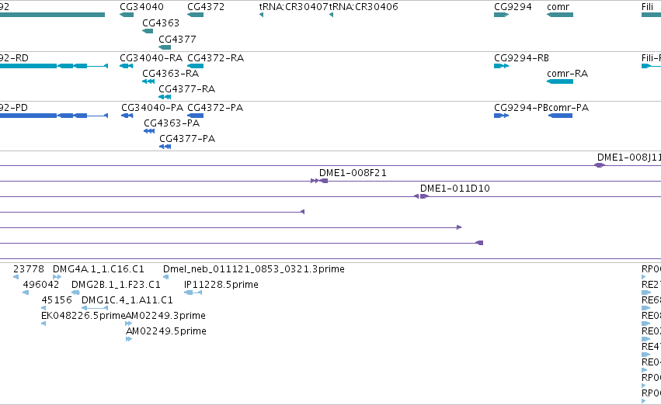Click the DME1-008F21 BAC label
661x405 pixels.
[353, 172]
